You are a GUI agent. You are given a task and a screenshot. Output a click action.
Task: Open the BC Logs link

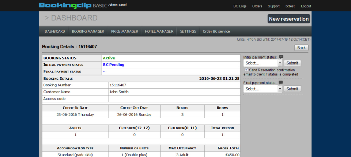(240, 6)
